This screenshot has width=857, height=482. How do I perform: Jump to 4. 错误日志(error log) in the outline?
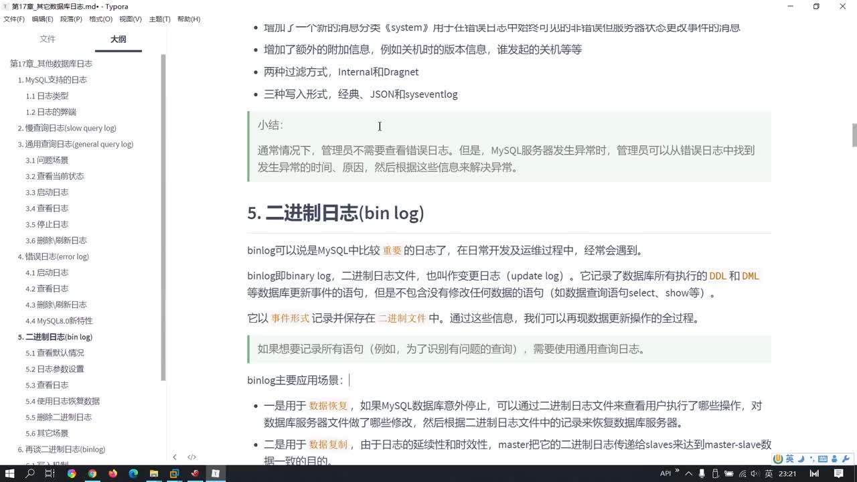point(54,256)
